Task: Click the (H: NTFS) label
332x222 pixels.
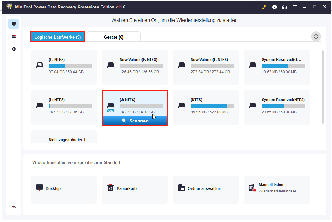Action: click(57, 100)
